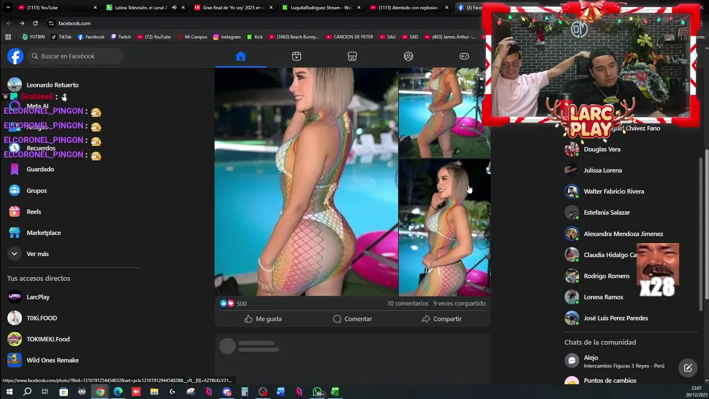Open the 500 reactions count
709x399 pixels.
pos(242,303)
